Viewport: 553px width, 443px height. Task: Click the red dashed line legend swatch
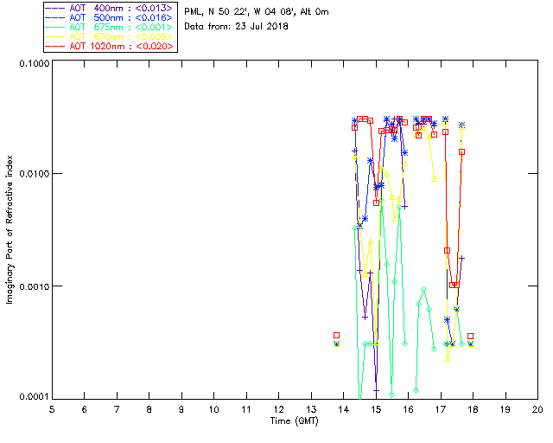[x=55, y=47]
